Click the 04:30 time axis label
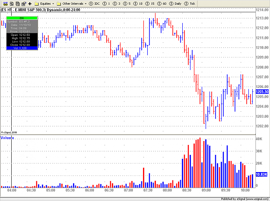Image resolution: width=270 pixels, height=201 pixels. [31, 190]
